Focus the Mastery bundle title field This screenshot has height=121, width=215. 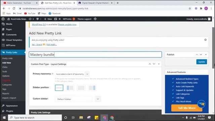pyautogui.click(x=95, y=54)
